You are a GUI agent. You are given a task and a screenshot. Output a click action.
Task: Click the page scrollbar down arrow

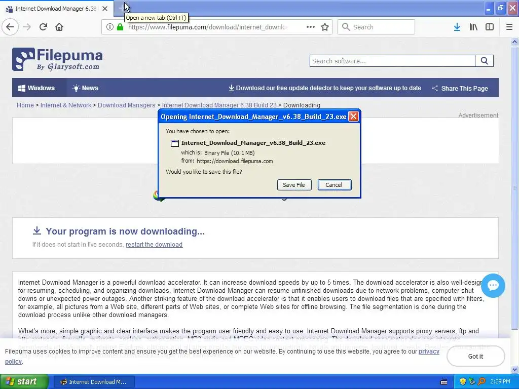[x=515, y=369]
